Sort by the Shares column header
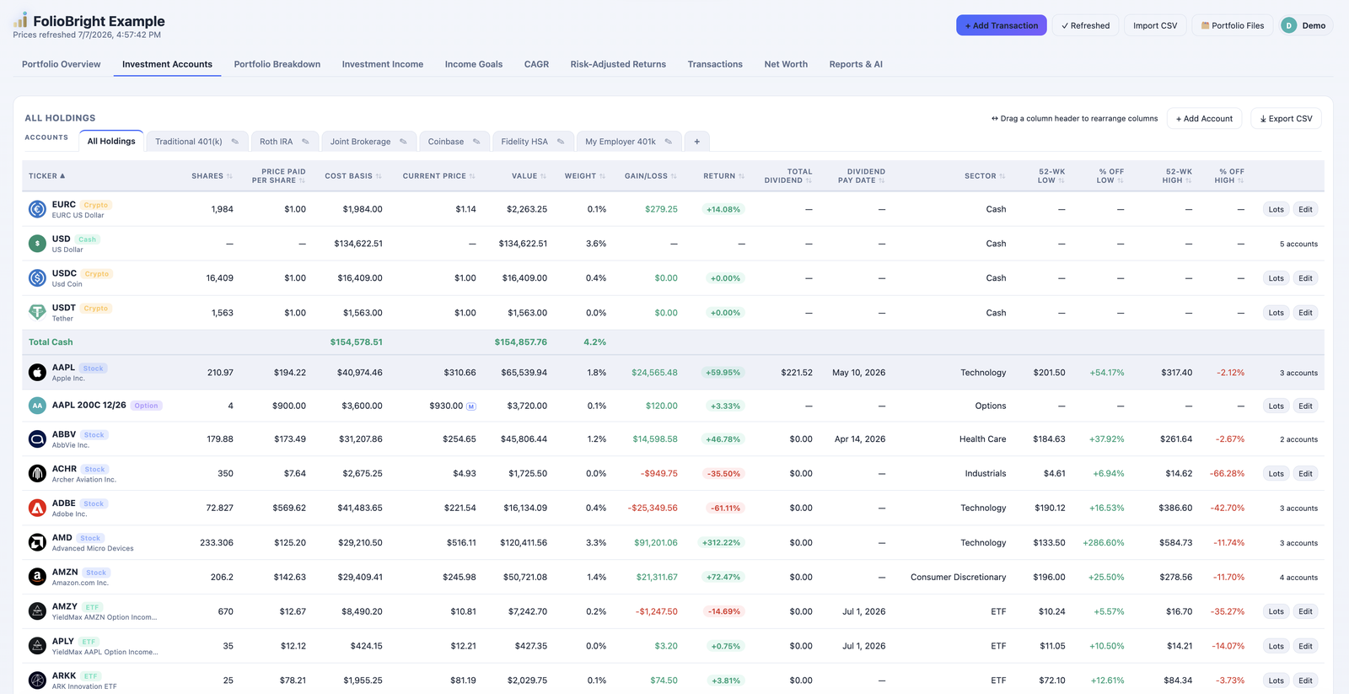This screenshot has height=694, width=1349. coord(212,176)
